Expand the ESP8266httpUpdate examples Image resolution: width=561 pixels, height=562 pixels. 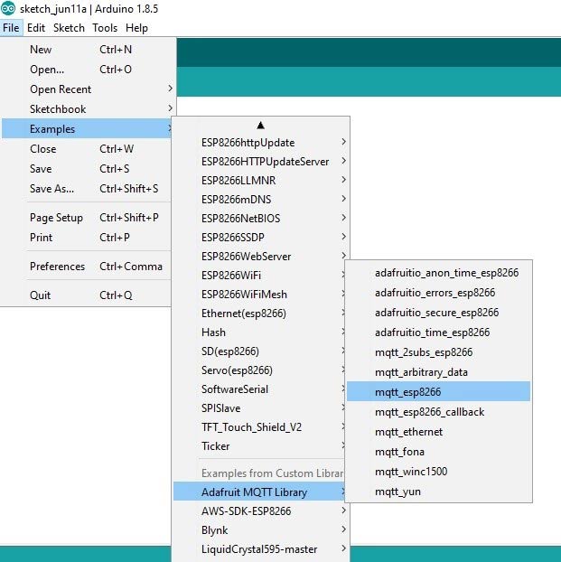260,142
